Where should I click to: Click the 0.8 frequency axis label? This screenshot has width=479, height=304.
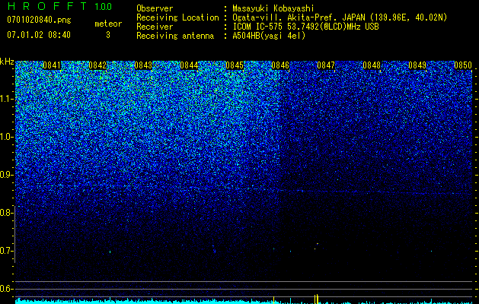[x=5, y=213]
